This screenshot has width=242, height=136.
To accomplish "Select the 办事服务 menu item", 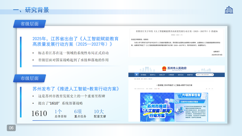I will coord(171,75).
